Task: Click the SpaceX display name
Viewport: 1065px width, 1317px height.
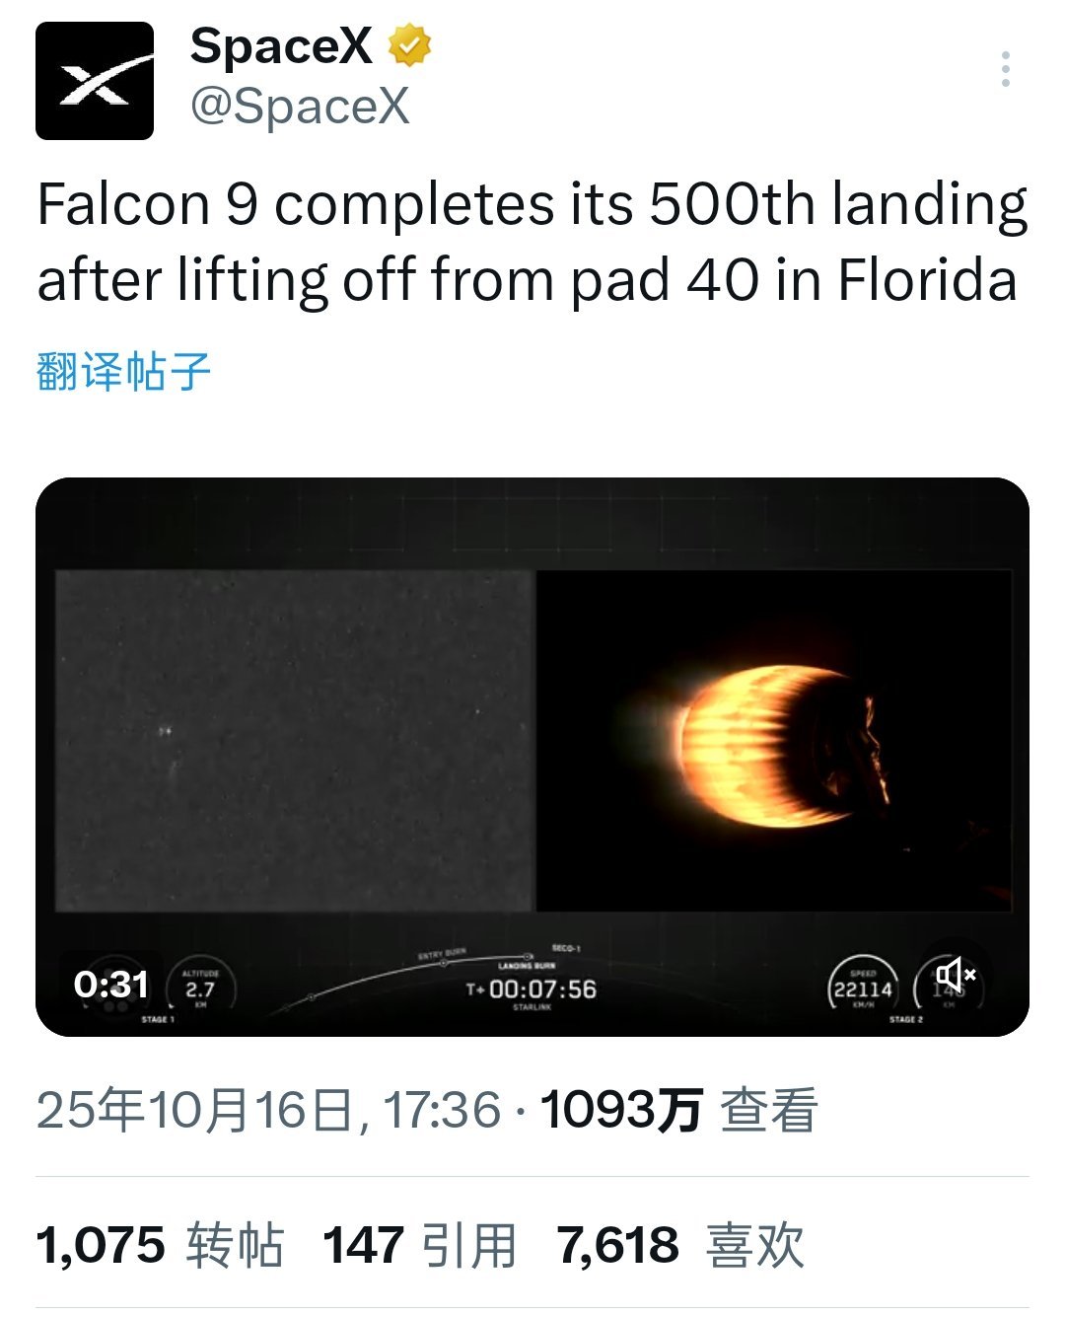Action: pos(281,46)
